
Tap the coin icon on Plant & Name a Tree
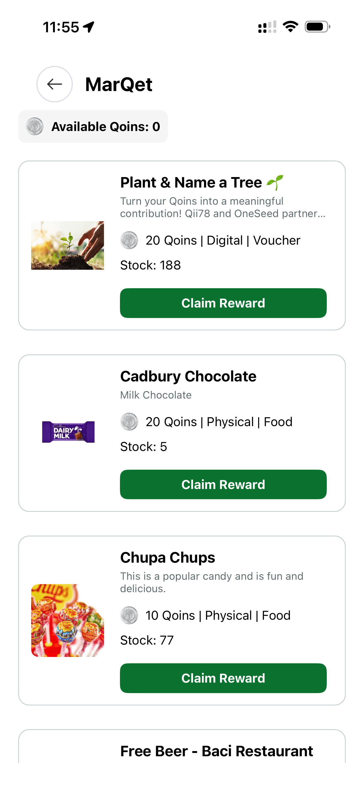[x=129, y=240]
